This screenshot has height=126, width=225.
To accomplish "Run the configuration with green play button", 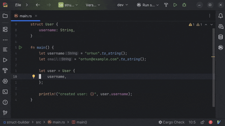I will click(175, 5).
